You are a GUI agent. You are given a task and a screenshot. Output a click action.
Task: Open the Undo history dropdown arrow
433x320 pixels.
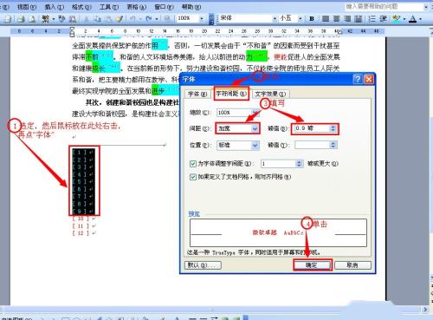coord(140,19)
